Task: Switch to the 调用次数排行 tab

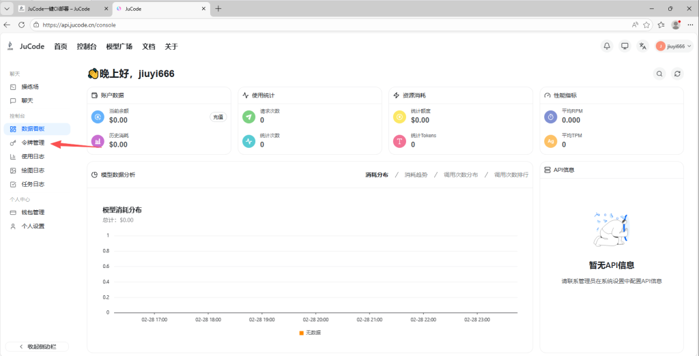Action: click(x=511, y=175)
